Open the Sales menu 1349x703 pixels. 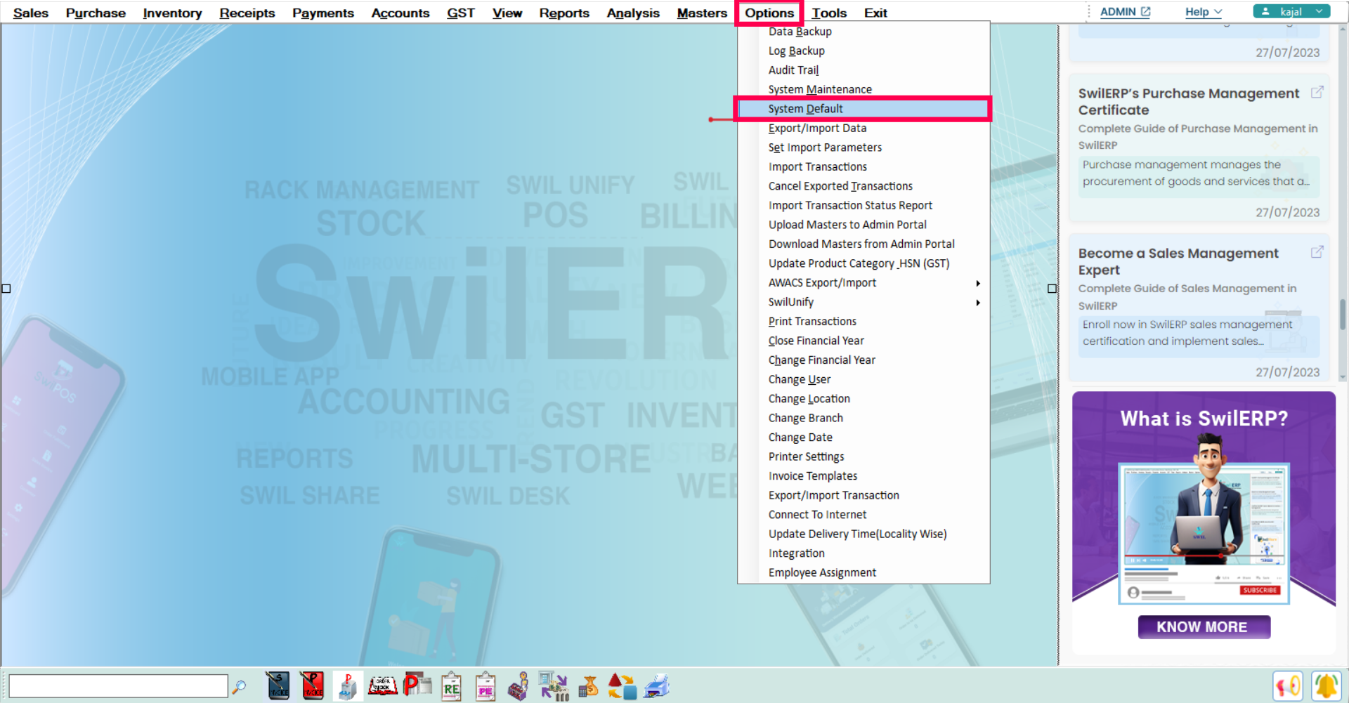point(31,13)
